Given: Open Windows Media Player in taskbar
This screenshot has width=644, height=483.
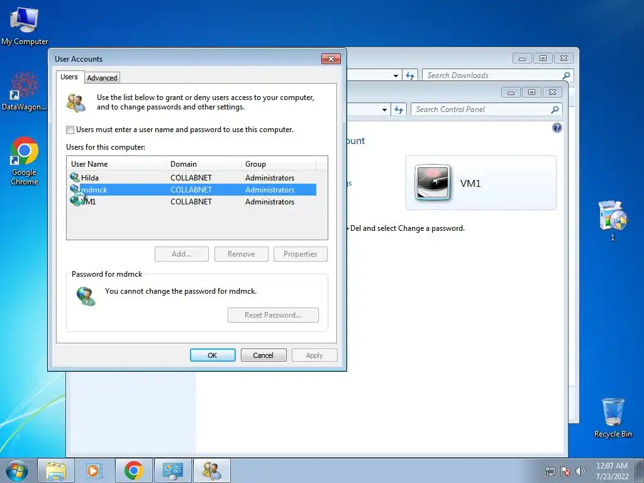Looking at the screenshot, I should point(94,470).
